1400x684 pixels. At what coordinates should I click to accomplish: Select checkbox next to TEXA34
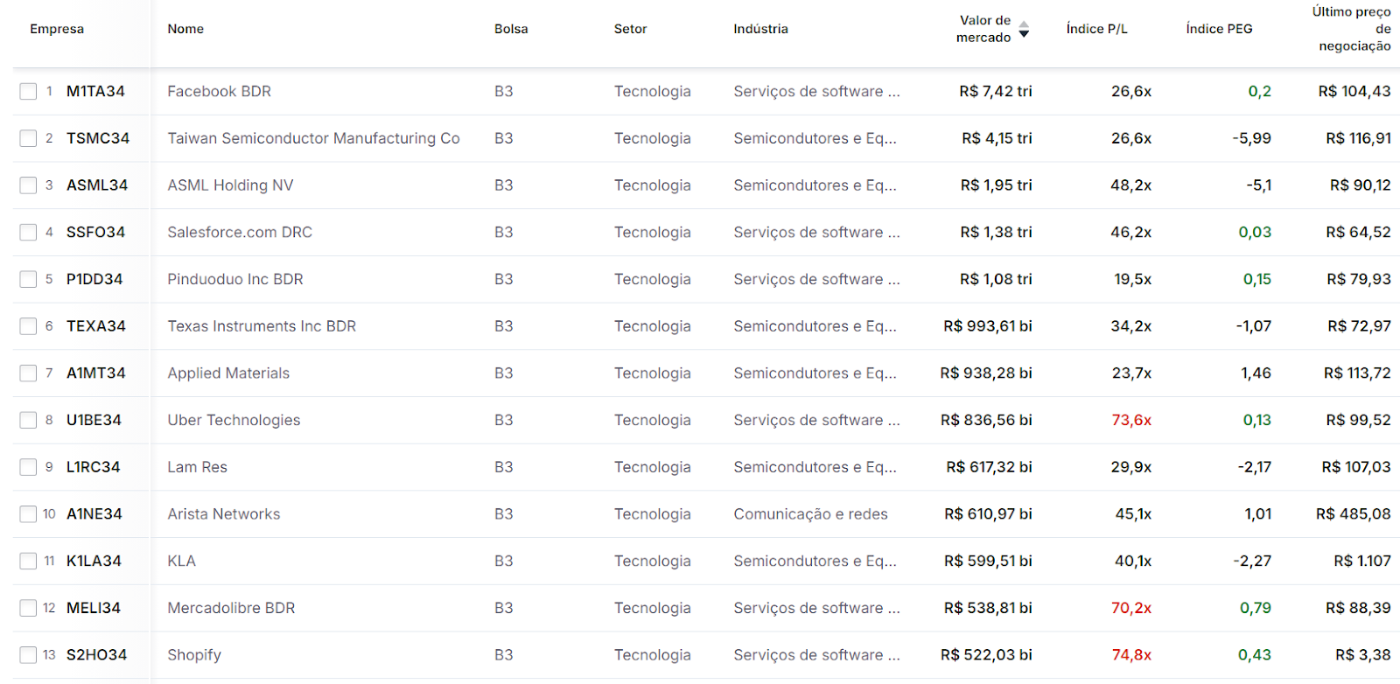point(29,326)
